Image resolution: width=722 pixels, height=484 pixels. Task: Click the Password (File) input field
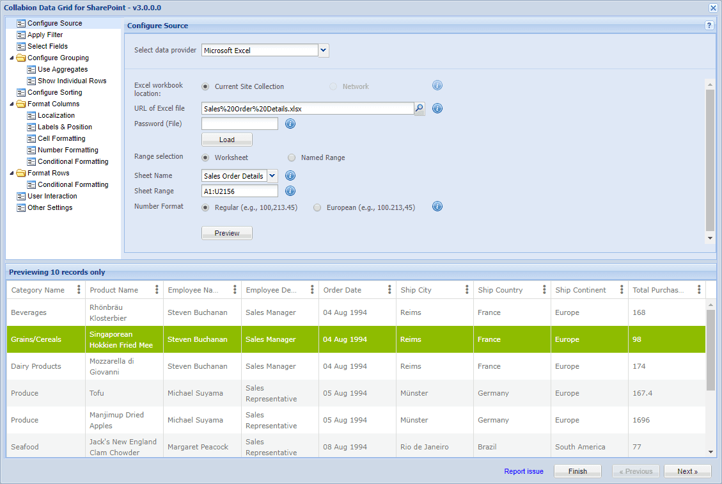(x=240, y=124)
